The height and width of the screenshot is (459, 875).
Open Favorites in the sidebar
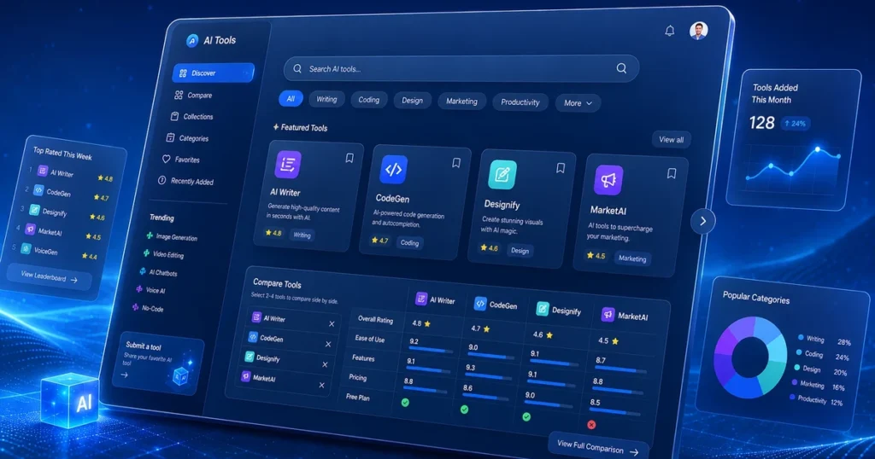click(x=181, y=160)
